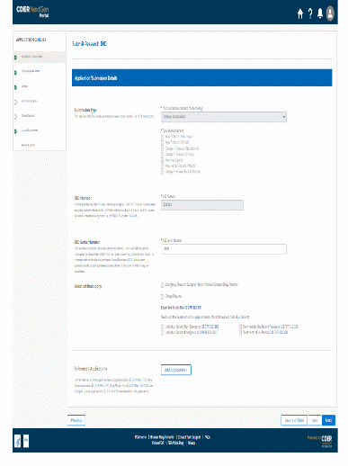Click the IND Number field
The height and width of the screenshot is (466, 348).
(202, 205)
